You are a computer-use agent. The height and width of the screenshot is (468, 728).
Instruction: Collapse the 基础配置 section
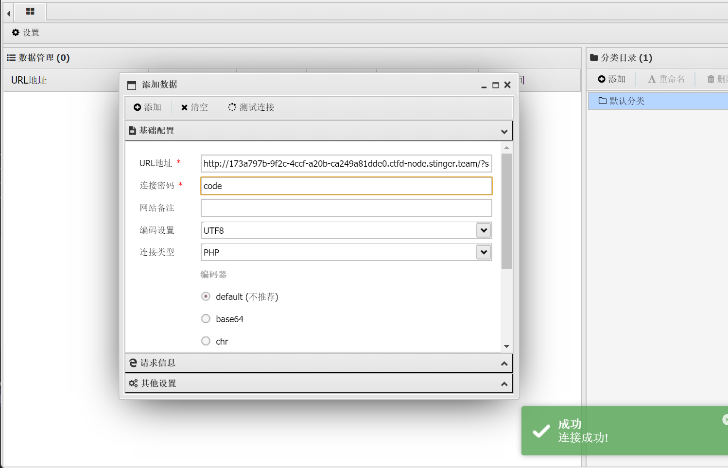pos(318,131)
